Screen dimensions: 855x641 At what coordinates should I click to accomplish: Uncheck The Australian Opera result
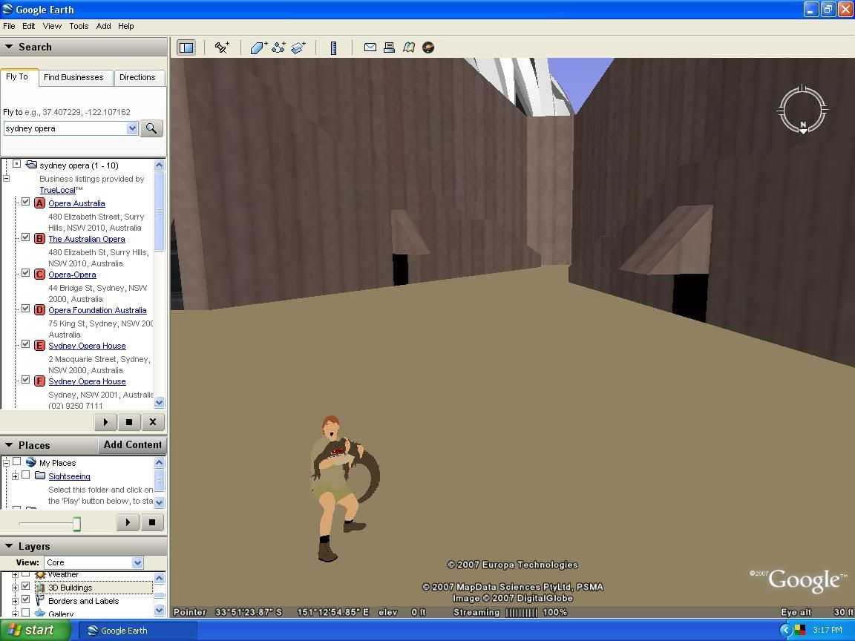(x=26, y=237)
